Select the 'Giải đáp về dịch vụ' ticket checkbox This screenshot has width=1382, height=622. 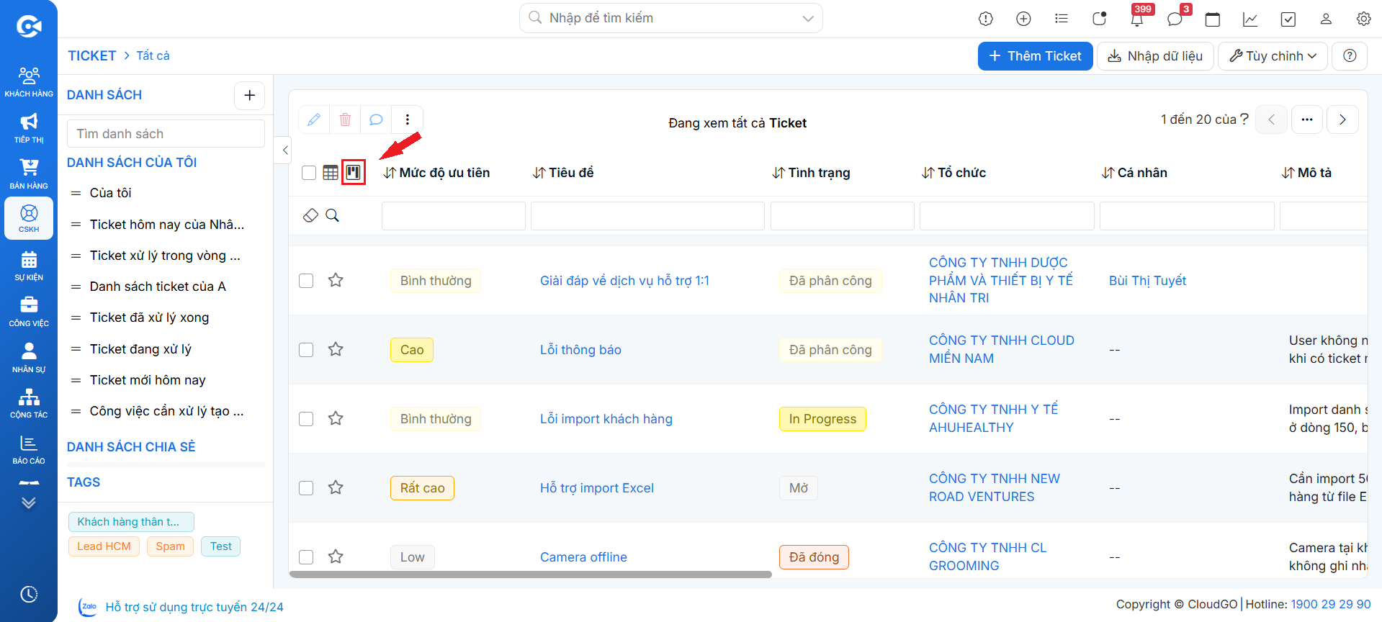(306, 281)
